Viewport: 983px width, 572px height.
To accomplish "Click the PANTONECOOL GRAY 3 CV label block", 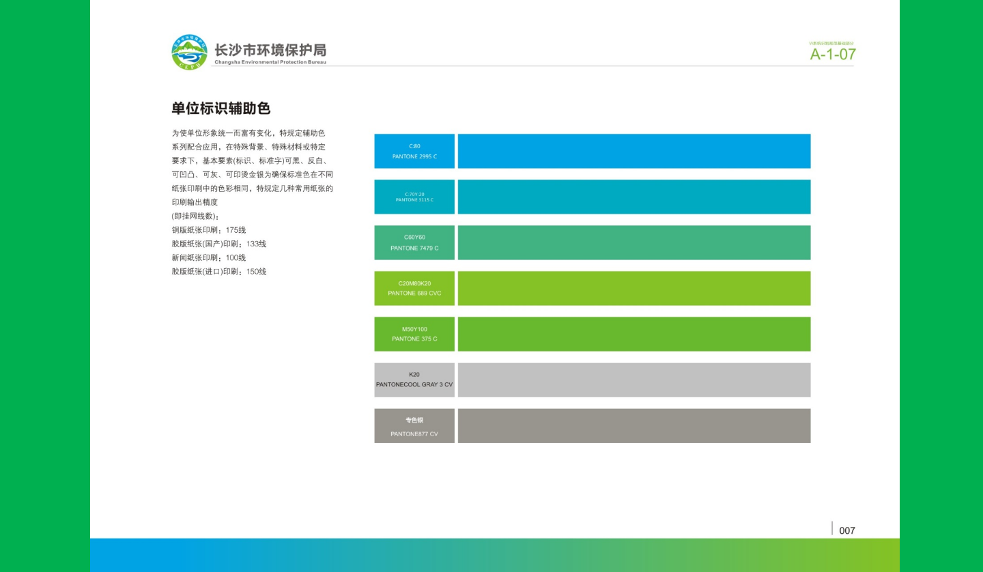I will tap(414, 380).
